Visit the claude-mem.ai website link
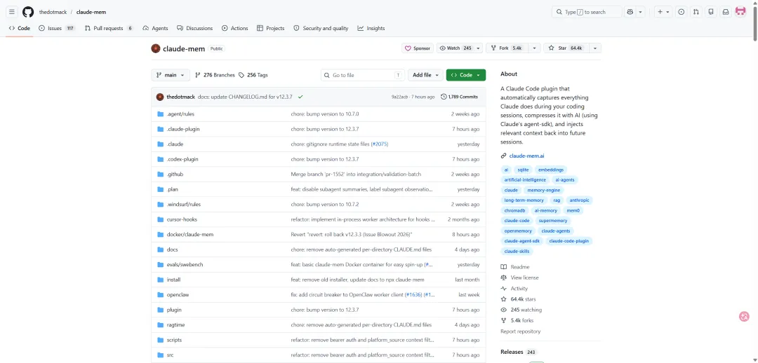Viewport: 758px width, 363px height. point(526,156)
